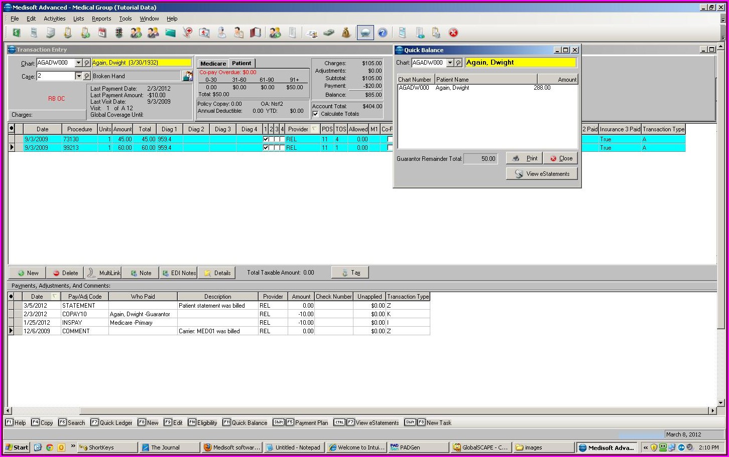This screenshot has width=729, height=457.
Task: Open Chart dropdown in Quick Balance window
Action: (450, 63)
